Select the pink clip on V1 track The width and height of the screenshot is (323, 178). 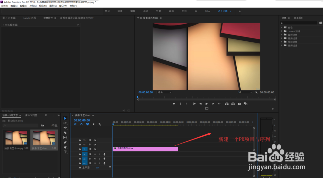tap(145, 149)
